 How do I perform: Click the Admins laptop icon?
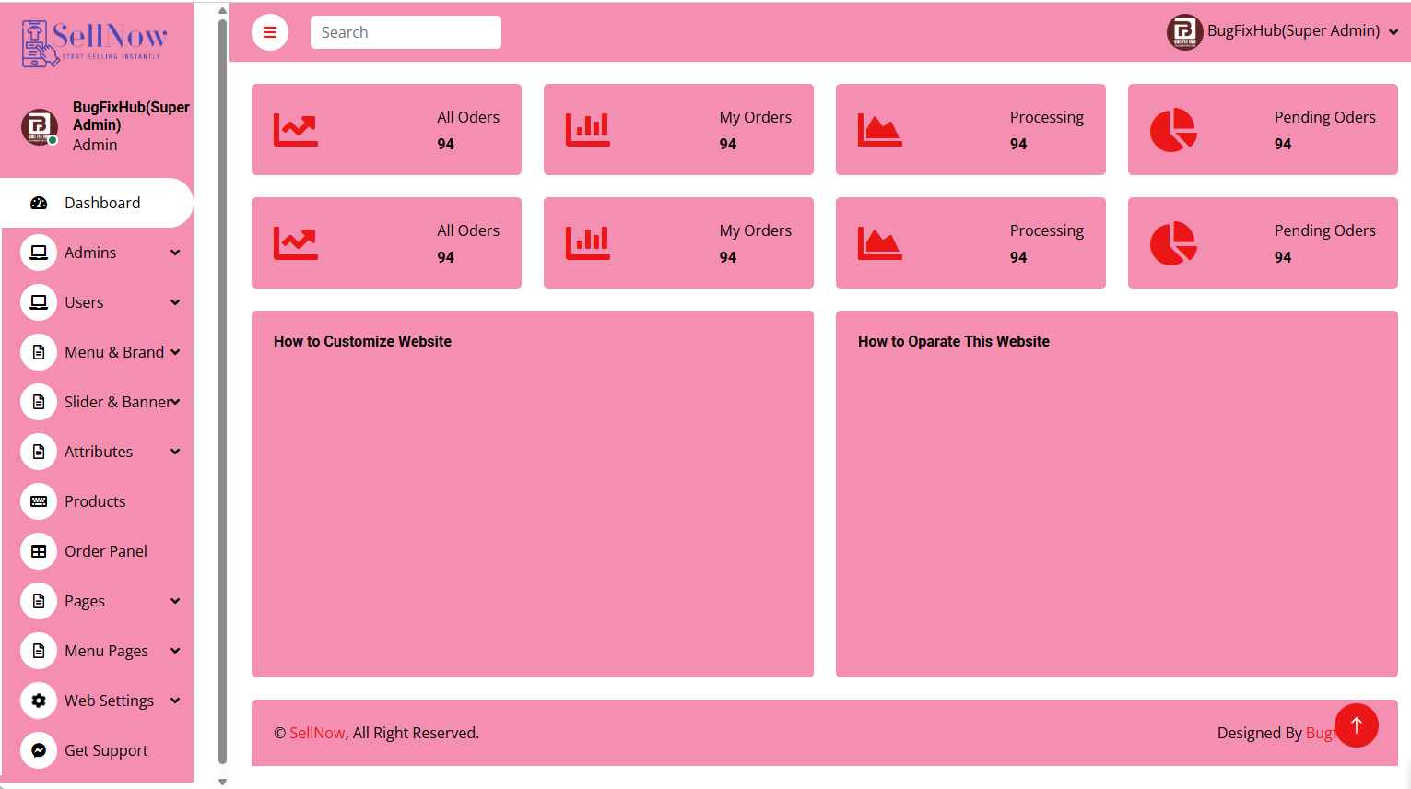39,253
